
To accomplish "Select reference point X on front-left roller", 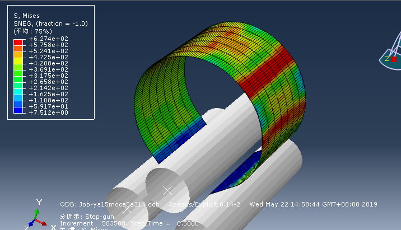I will pyautogui.click(x=127, y=209).
